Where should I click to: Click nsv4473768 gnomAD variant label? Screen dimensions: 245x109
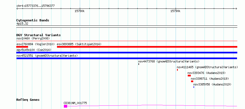(169, 61)
